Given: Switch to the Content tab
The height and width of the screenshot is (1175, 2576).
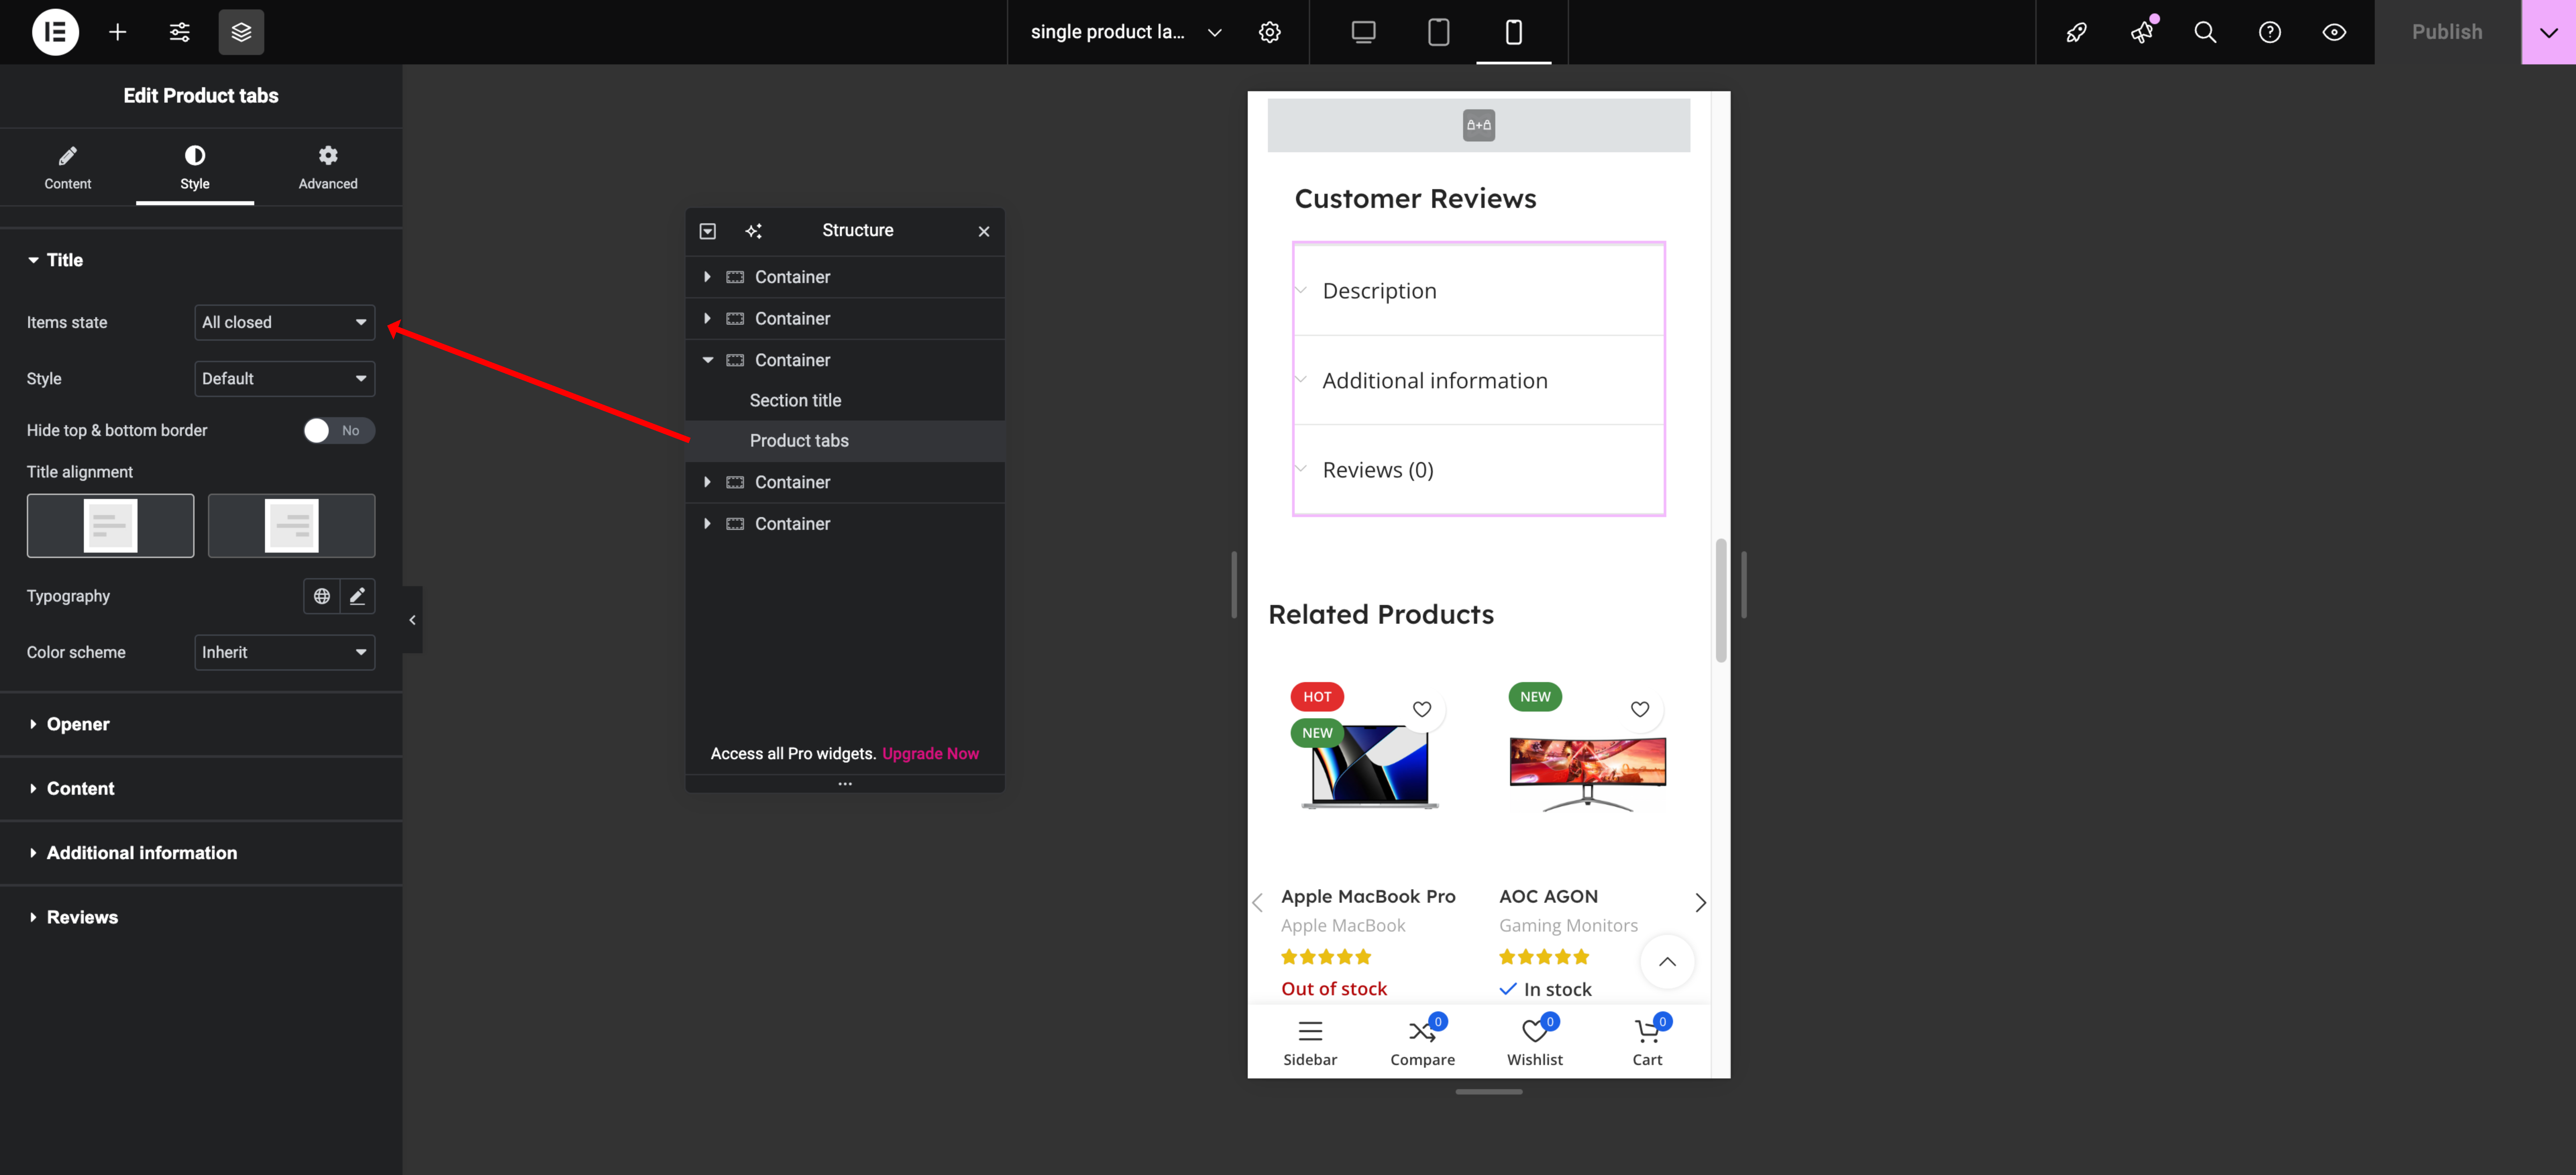Looking at the screenshot, I should pyautogui.click(x=68, y=167).
